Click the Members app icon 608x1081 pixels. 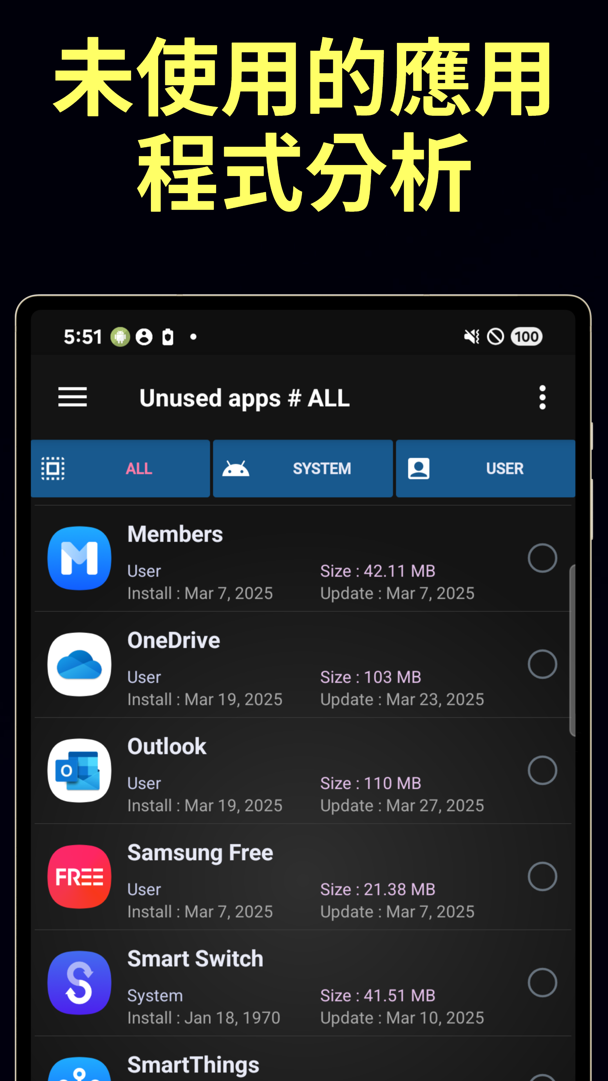[x=79, y=558]
